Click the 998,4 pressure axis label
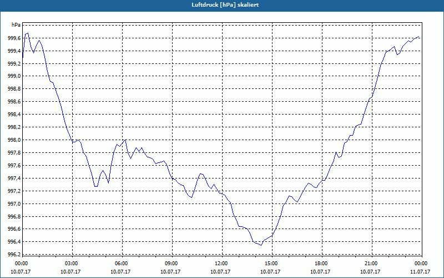The image size is (444, 278). 14,115
